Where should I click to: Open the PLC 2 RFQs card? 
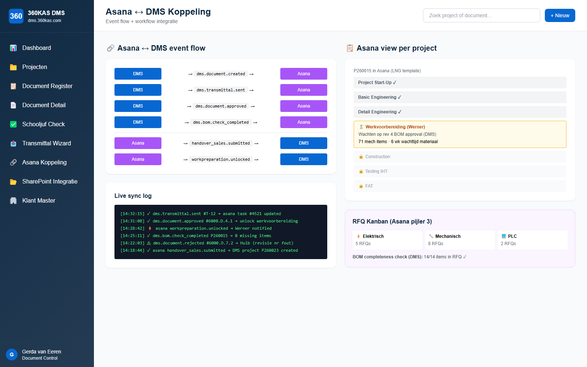click(x=533, y=240)
